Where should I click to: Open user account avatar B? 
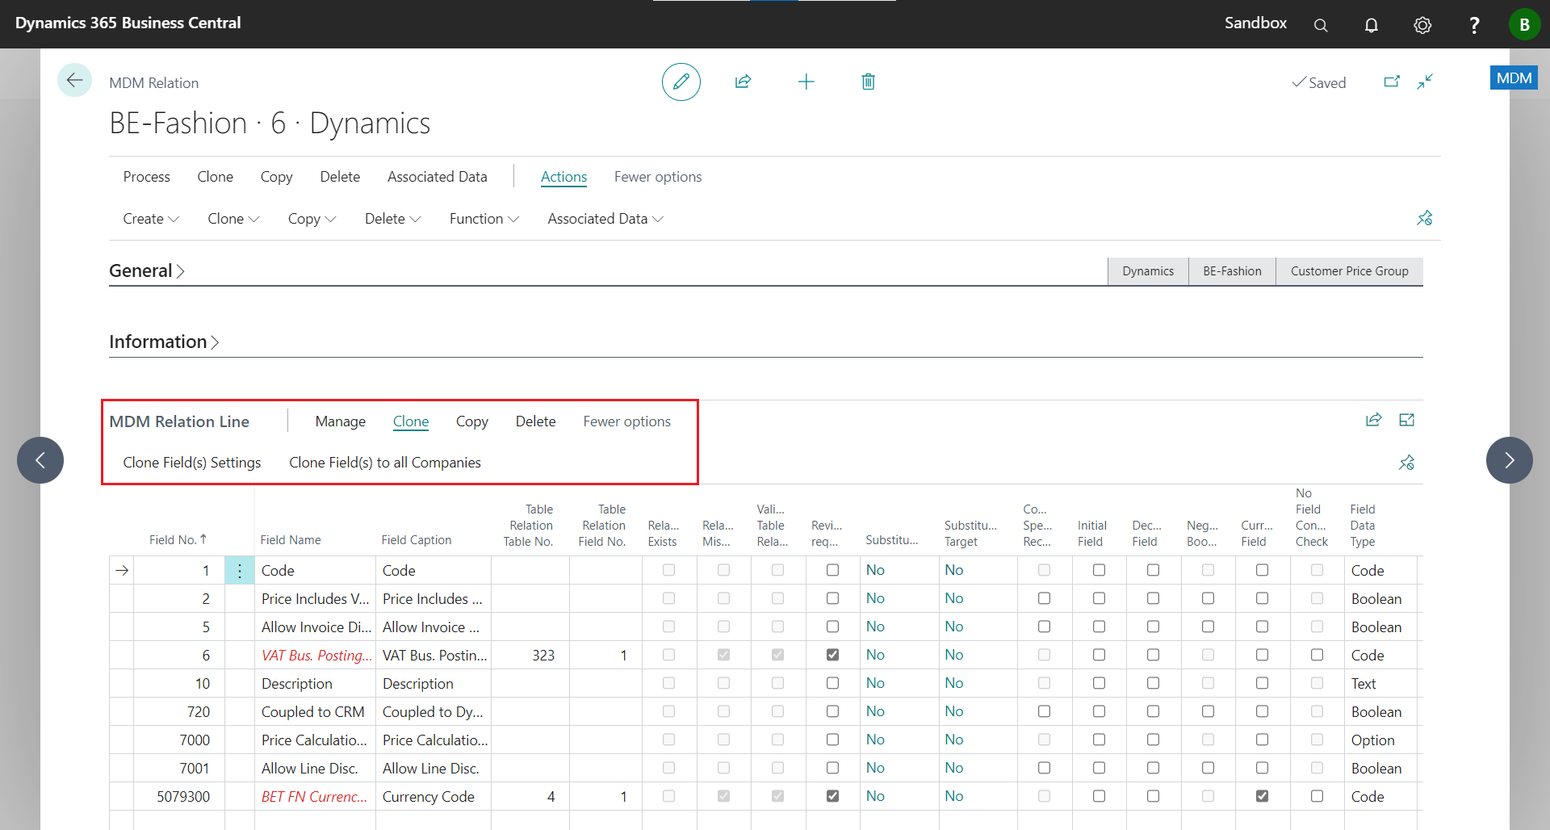pos(1524,24)
